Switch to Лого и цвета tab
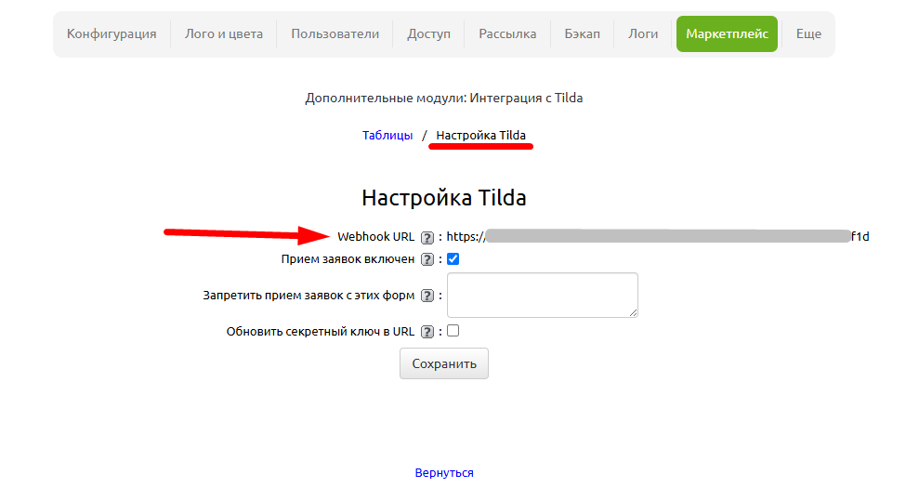Image resolution: width=919 pixels, height=501 pixels. coord(224,33)
